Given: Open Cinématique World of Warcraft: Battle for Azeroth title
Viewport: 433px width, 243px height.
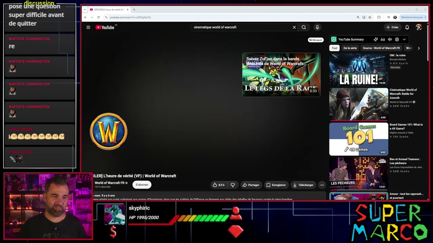Looking at the screenshot, I should pos(404,94).
